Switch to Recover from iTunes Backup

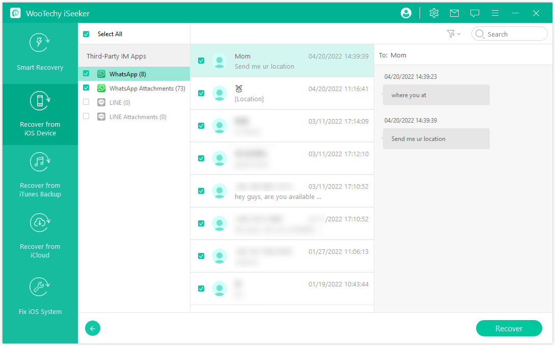[40, 175]
